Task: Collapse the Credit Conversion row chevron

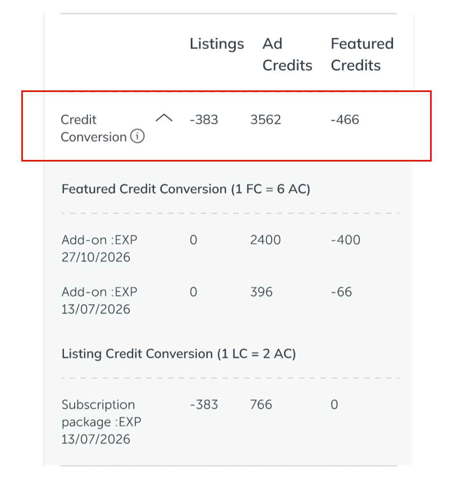Action: point(164,118)
